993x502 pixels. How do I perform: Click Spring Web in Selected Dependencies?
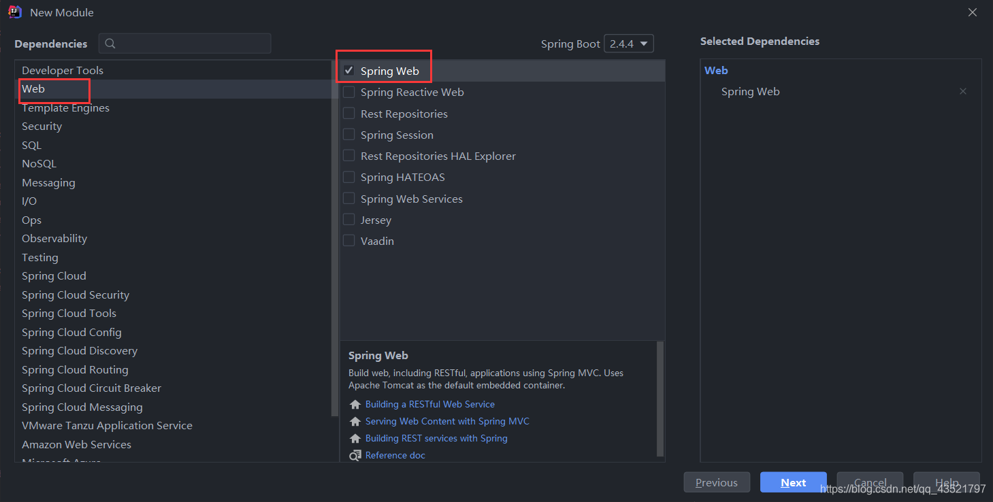point(751,92)
